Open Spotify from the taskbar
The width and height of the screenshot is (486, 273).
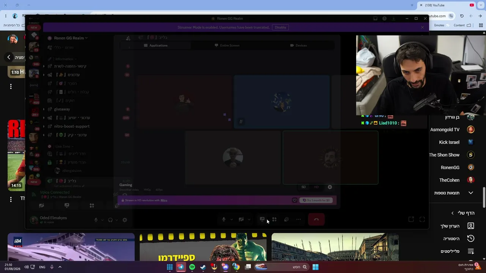[192, 267]
